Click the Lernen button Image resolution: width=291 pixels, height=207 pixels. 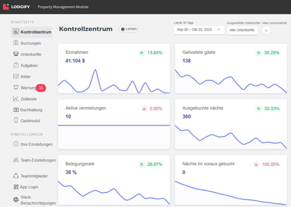point(129,29)
